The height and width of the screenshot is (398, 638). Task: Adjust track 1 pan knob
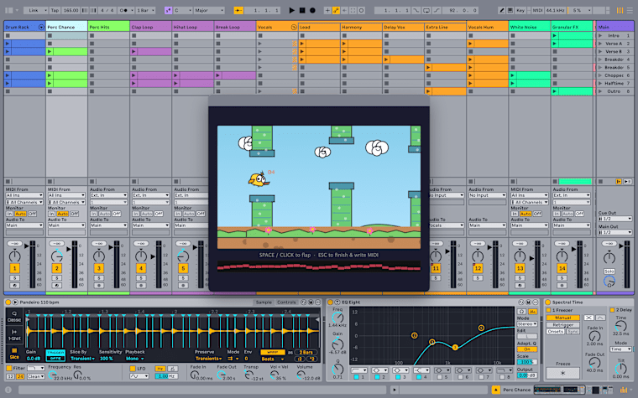pos(14,256)
